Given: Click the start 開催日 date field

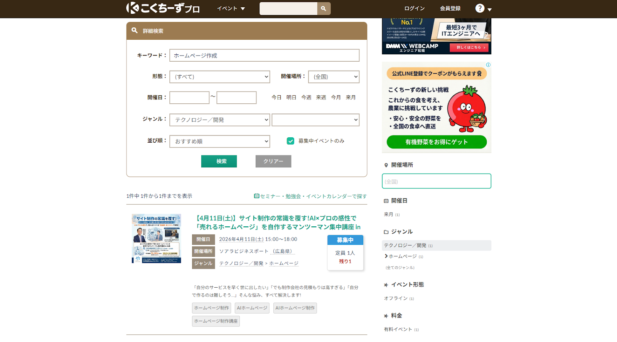Looking at the screenshot, I should (x=189, y=98).
